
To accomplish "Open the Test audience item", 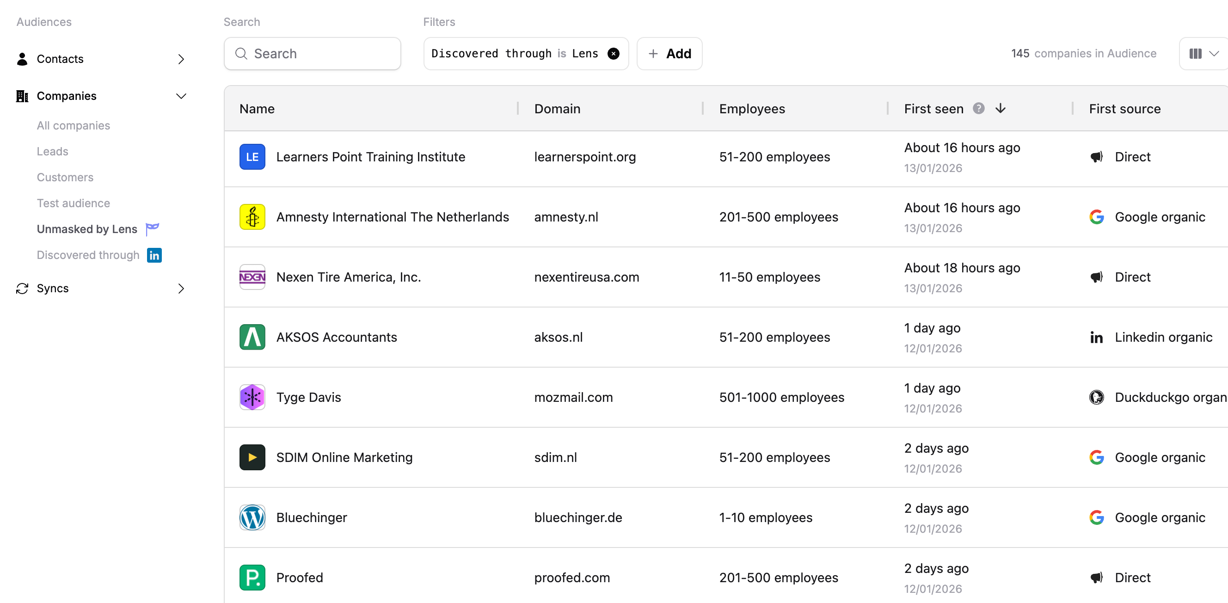I will click(74, 203).
